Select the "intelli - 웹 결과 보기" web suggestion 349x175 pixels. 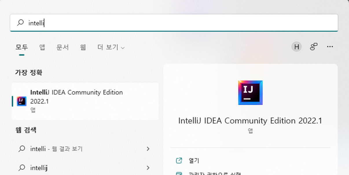(x=85, y=149)
